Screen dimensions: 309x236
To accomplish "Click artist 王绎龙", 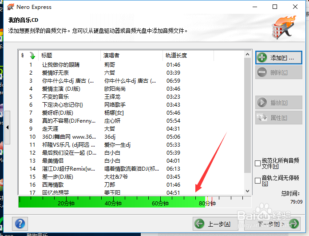I will [x=112, y=97].
